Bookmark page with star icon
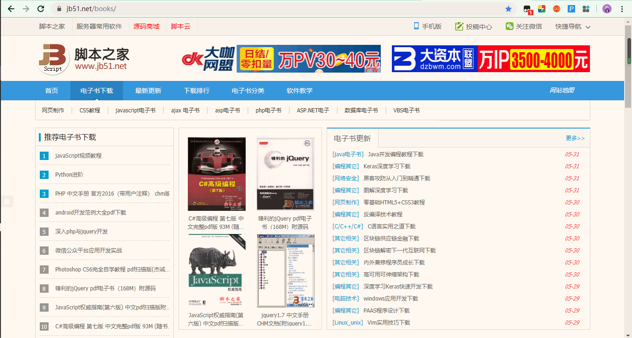This screenshot has width=632, height=338. [508, 9]
